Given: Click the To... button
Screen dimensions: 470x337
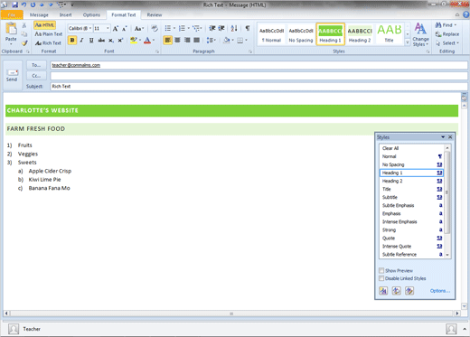Looking at the screenshot, I should 36,65.
